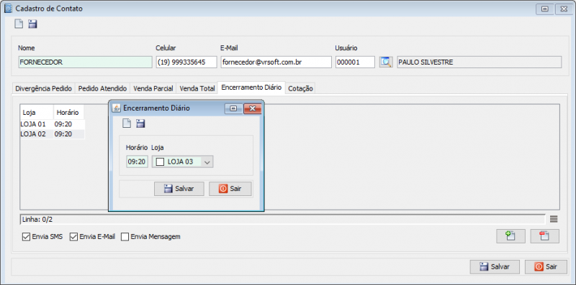Click the Loja column header

pyautogui.click(x=37, y=113)
